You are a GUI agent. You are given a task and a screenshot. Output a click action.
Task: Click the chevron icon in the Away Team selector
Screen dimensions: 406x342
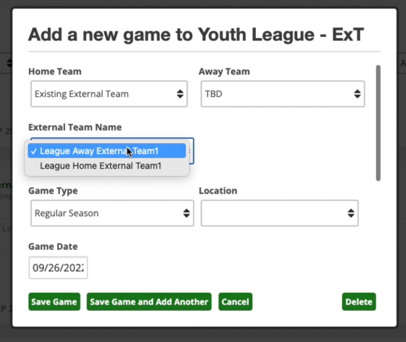pos(357,94)
